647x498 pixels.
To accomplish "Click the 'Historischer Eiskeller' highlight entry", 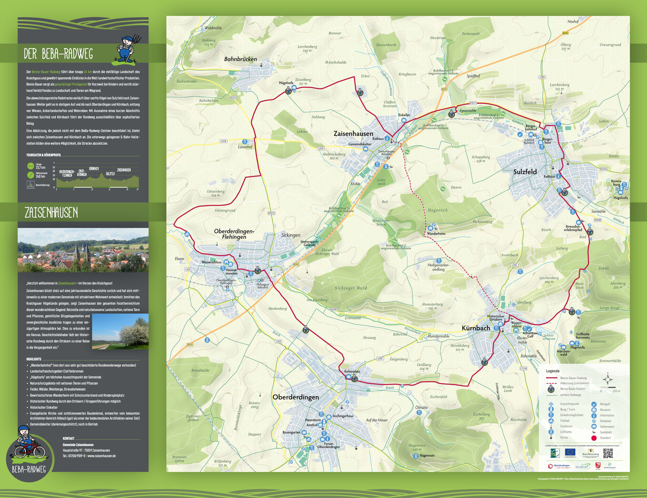I will (44, 407).
